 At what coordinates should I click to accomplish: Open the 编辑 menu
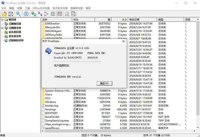(x=11, y=8)
